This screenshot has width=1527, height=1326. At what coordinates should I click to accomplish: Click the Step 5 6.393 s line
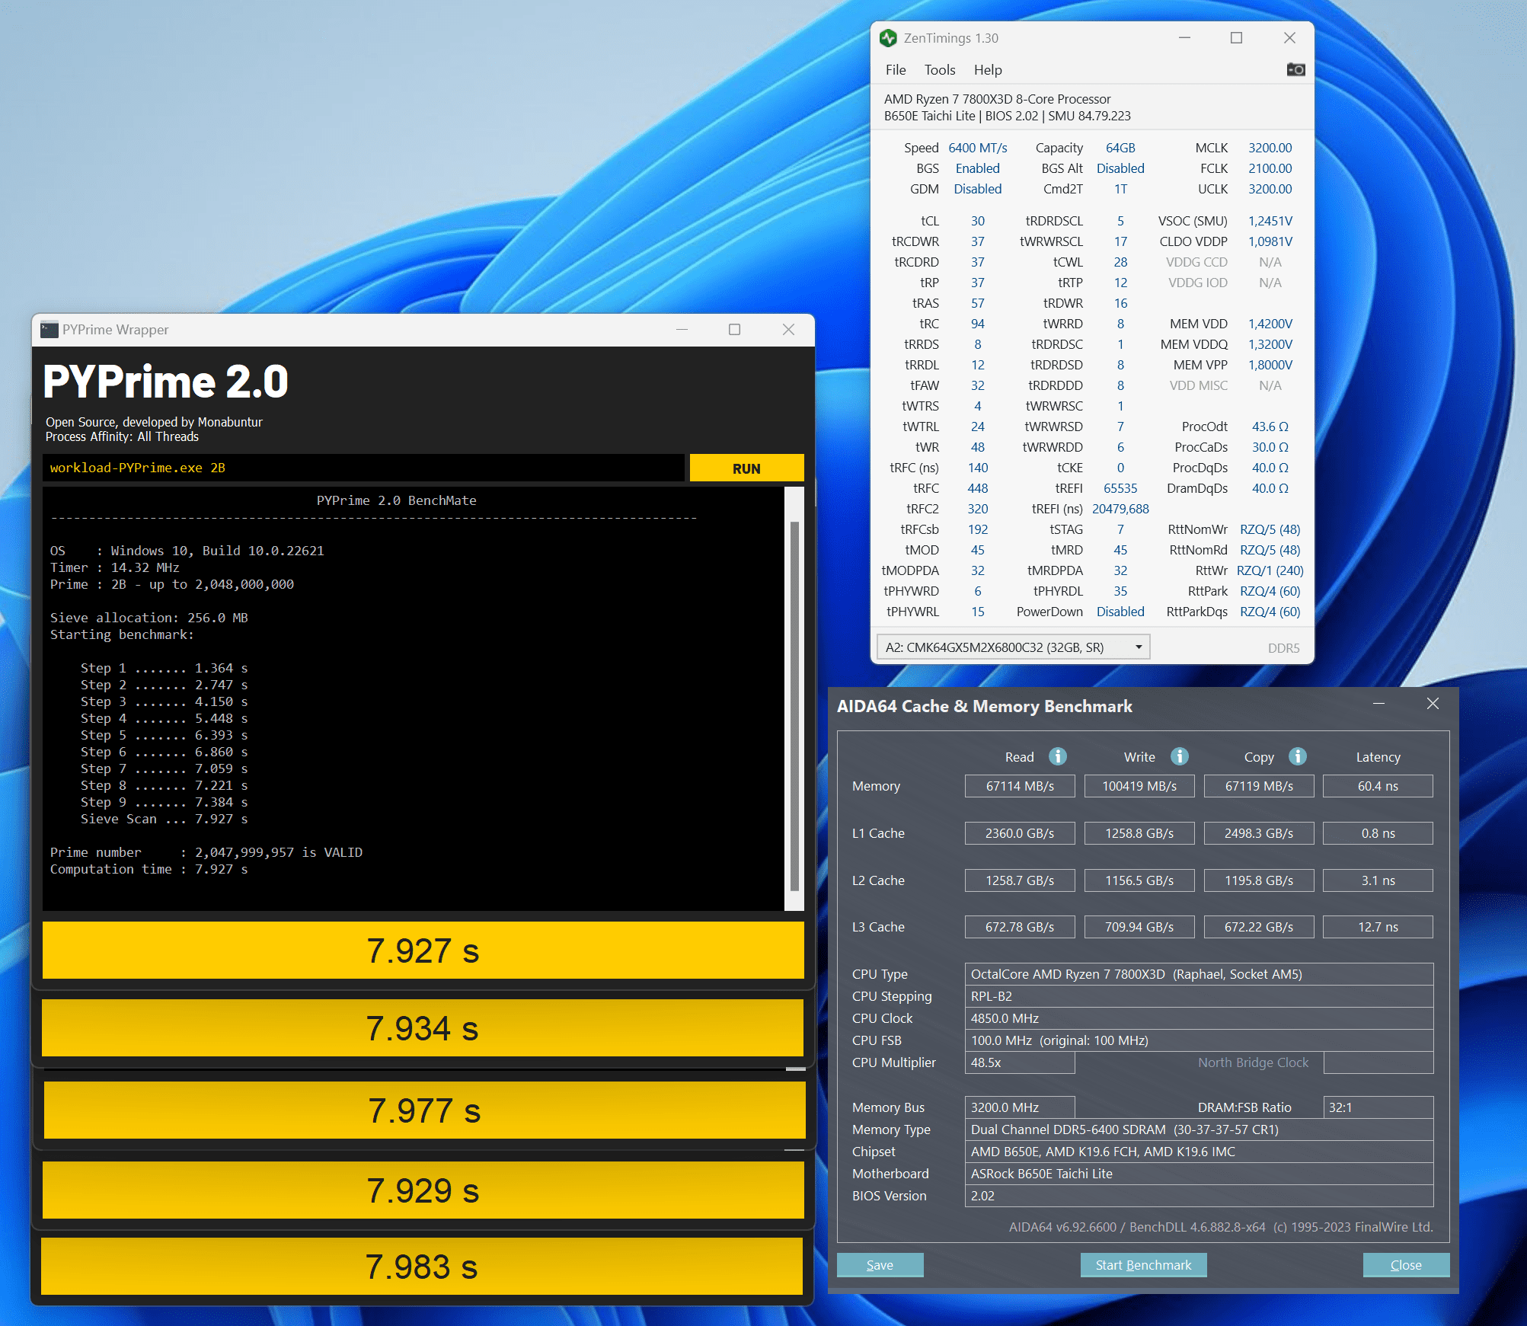point(165,735)
